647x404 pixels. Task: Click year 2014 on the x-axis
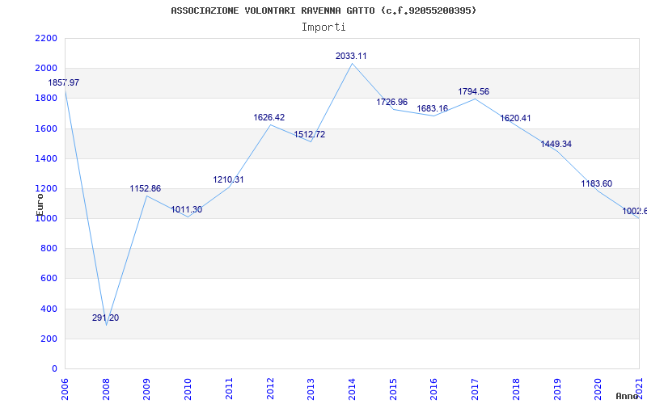pos(352,389)
